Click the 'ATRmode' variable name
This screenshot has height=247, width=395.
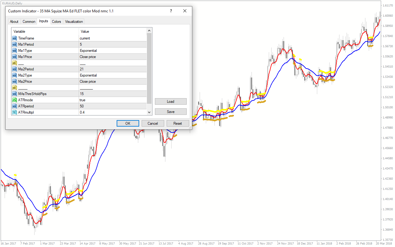[25, 100]
